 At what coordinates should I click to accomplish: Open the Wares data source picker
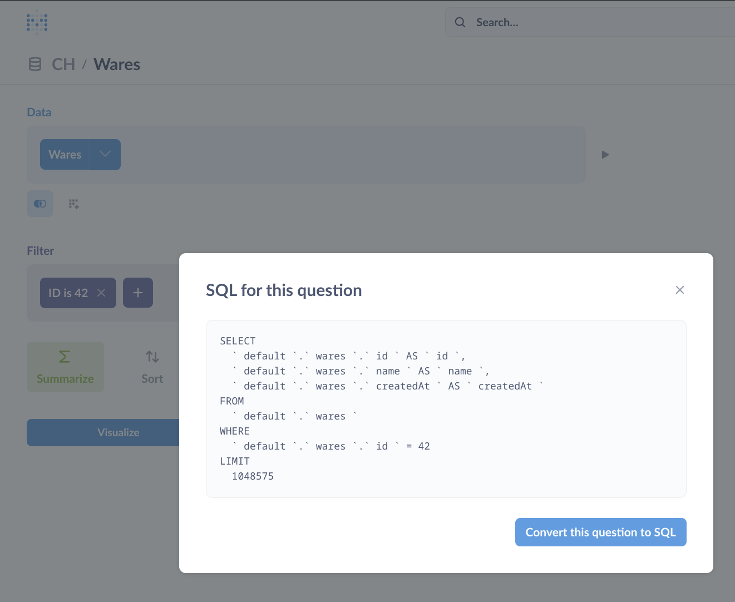(65, 154)
